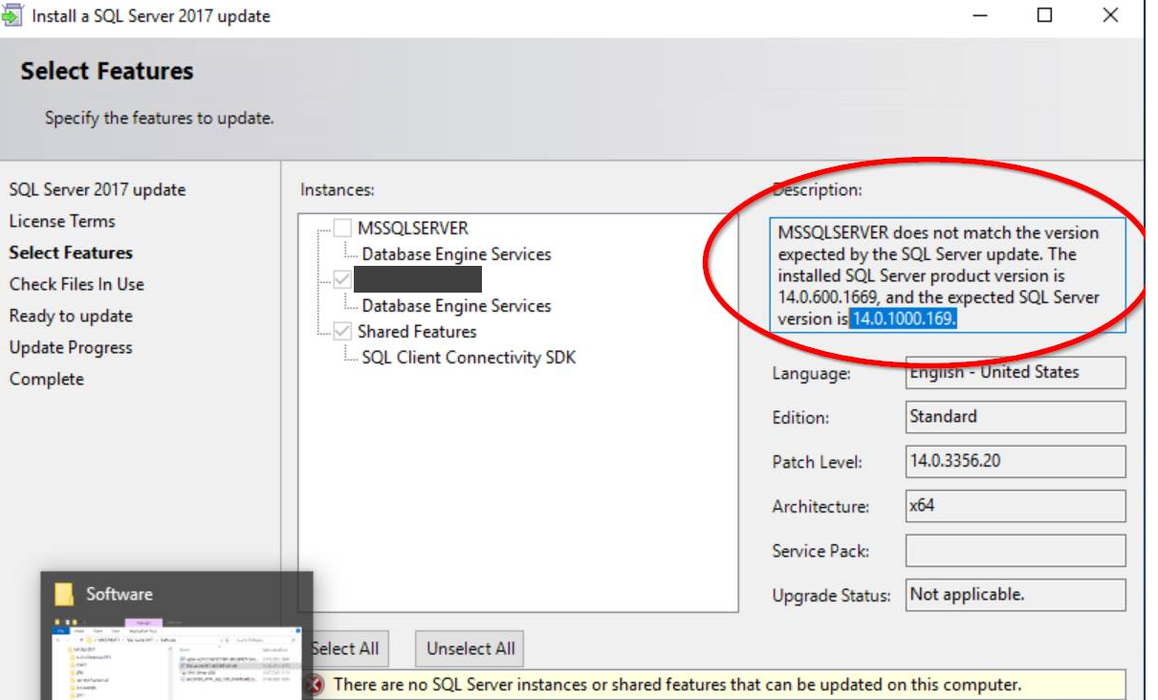1158x700 pixels.
Task: Open the Software window thumbnail preview
Action: 178,661
